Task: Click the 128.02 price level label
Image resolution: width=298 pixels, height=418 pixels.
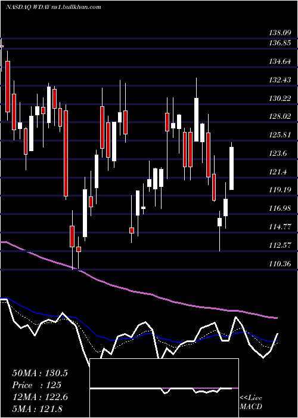Action: click(x=280, y=117)
